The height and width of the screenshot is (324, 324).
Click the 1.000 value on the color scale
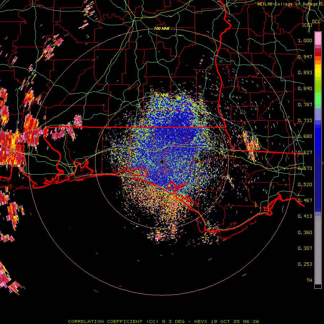[305, 40]
